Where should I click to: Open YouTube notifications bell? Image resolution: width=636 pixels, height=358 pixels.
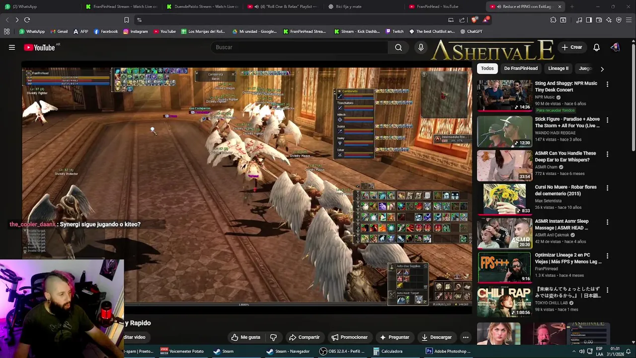(x=596, y=47)
